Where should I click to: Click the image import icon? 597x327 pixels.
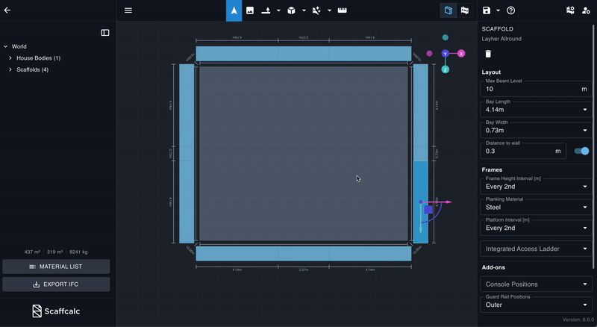point(250,10)
